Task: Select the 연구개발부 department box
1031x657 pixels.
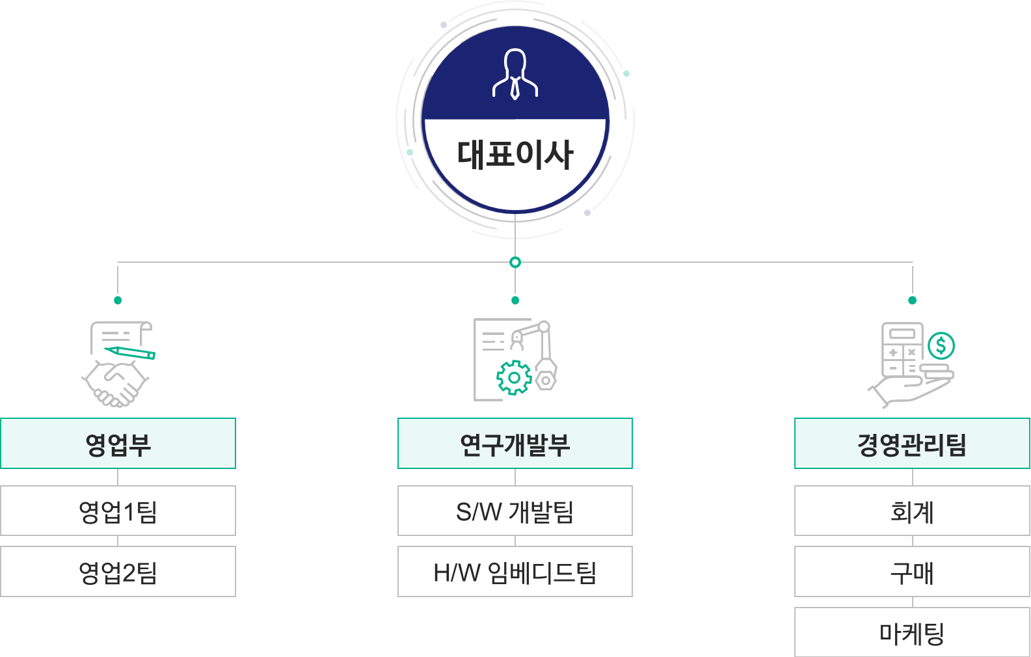Action: [515, 444]
